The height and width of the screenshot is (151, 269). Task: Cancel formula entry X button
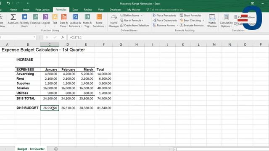click(x=47, y=37)
